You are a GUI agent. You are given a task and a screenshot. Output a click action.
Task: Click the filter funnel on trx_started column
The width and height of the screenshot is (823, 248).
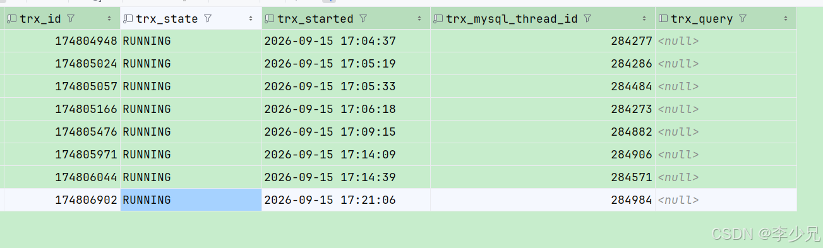click(x=363, y=19)
